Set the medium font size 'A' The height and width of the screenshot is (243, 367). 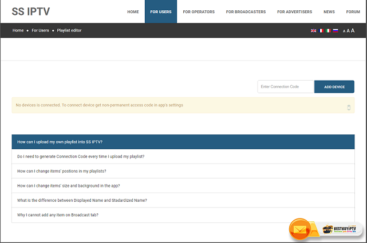click(348, 31)
